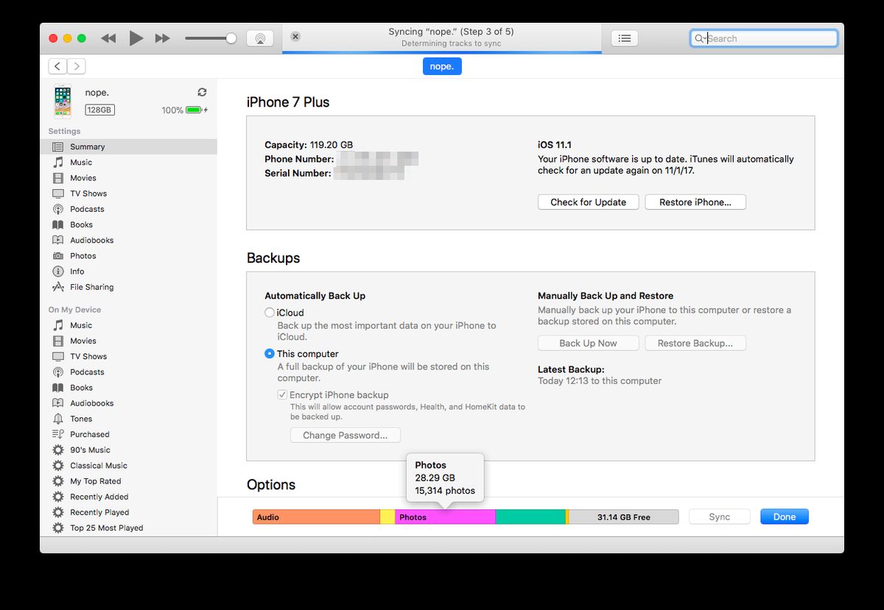884x610 pixels.
Task: Click the volume slider knob
Action: coord(231,38)
